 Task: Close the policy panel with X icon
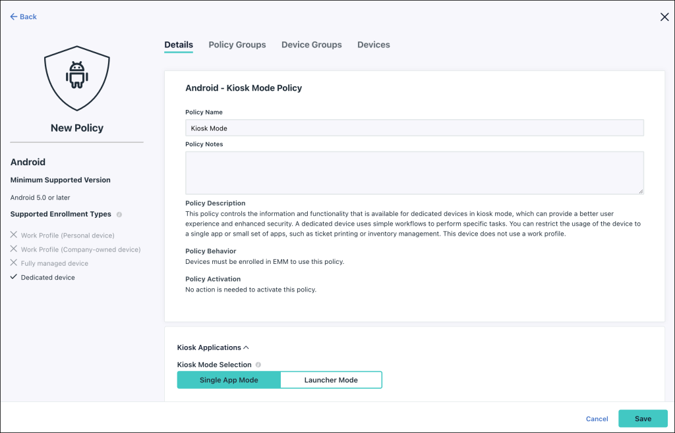coord(664,17)
